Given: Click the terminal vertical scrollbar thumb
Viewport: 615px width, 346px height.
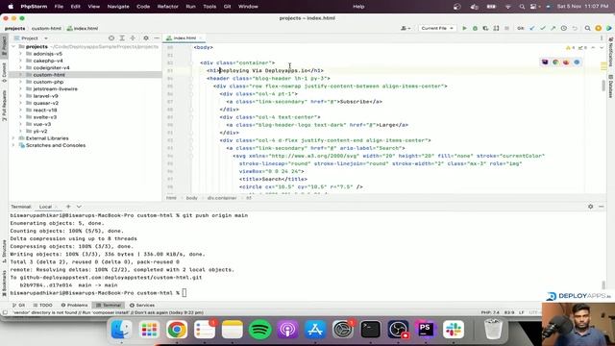Looking at the screenshot, I should (603, 285).
